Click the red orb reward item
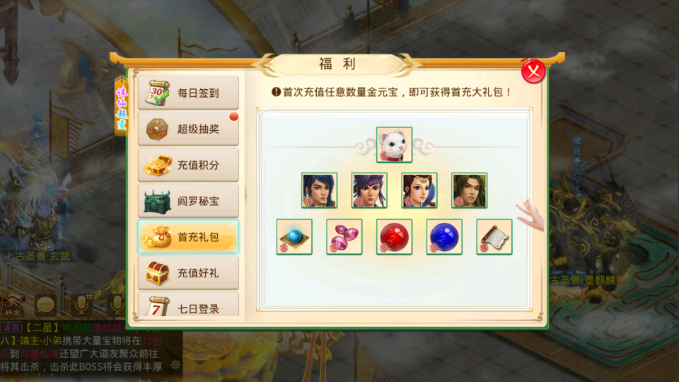Screen dimensions: 679x382 click(394, 236)
